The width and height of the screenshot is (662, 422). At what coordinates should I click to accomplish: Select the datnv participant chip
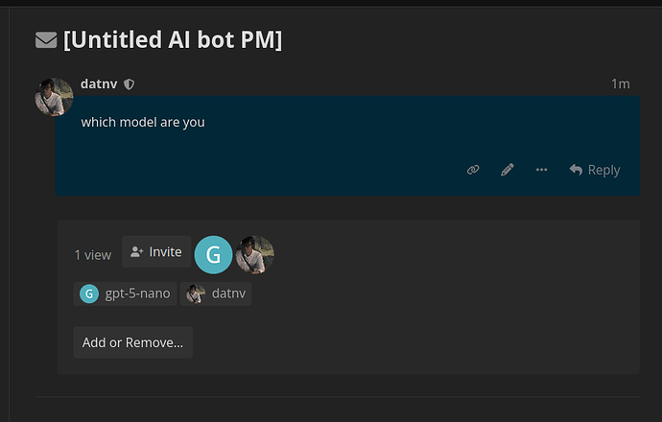[x=216, y=293]
